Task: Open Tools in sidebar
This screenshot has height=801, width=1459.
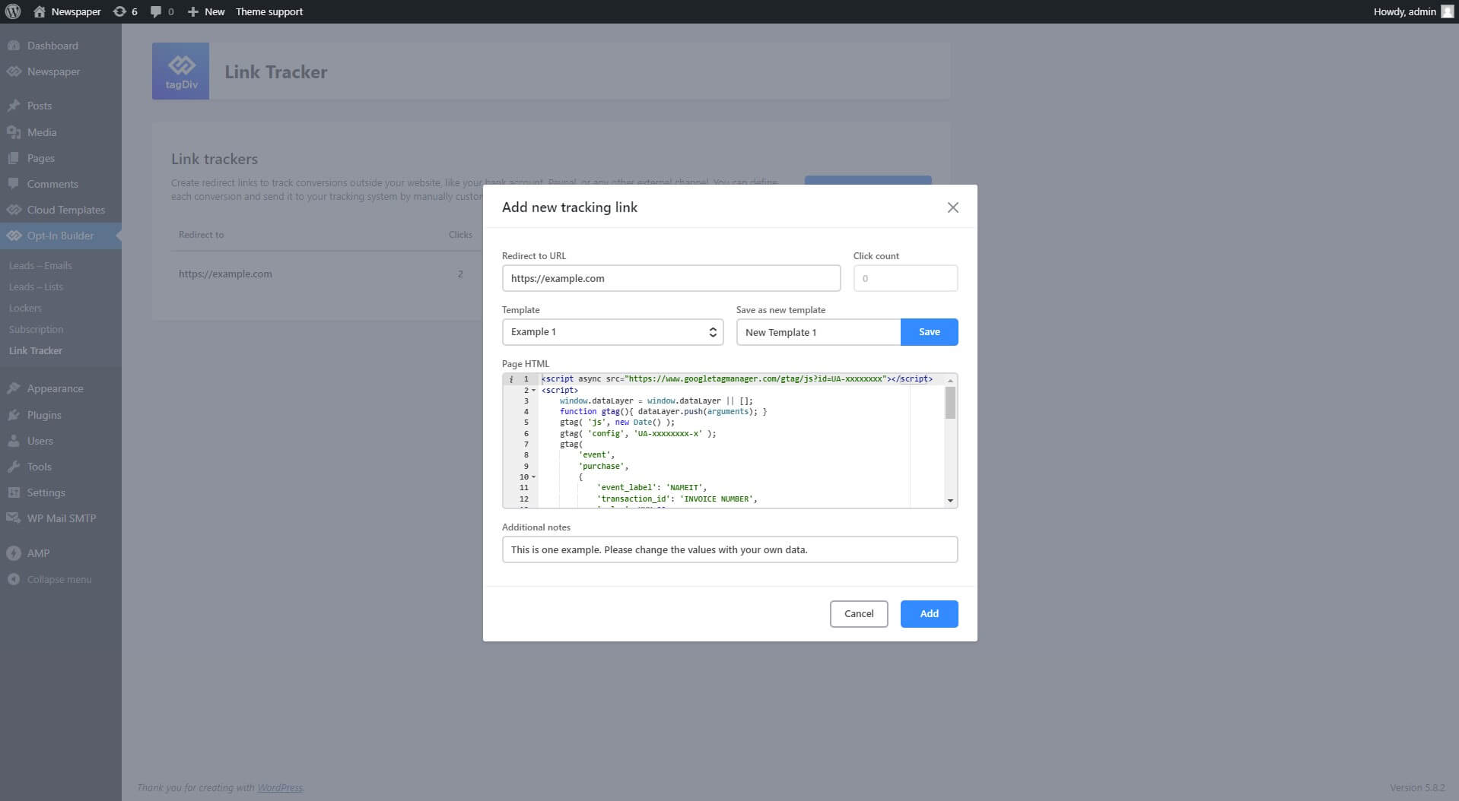Action: (40, 467)
